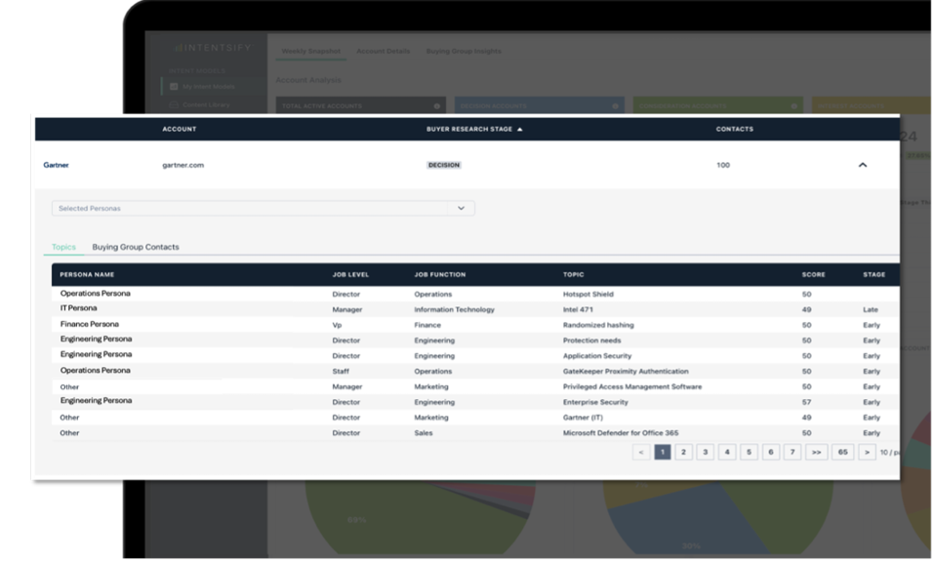Go to page 2 of results

[684, 452]
